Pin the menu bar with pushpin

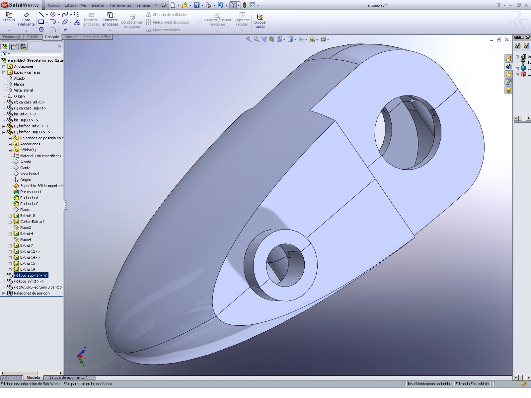coord(164,5)
